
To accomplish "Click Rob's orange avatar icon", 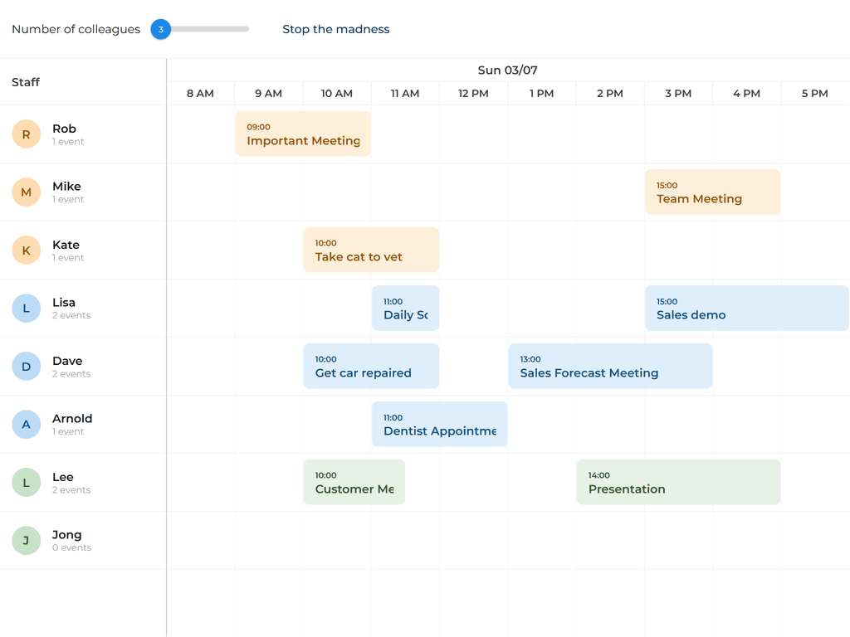I will point(26,134).
